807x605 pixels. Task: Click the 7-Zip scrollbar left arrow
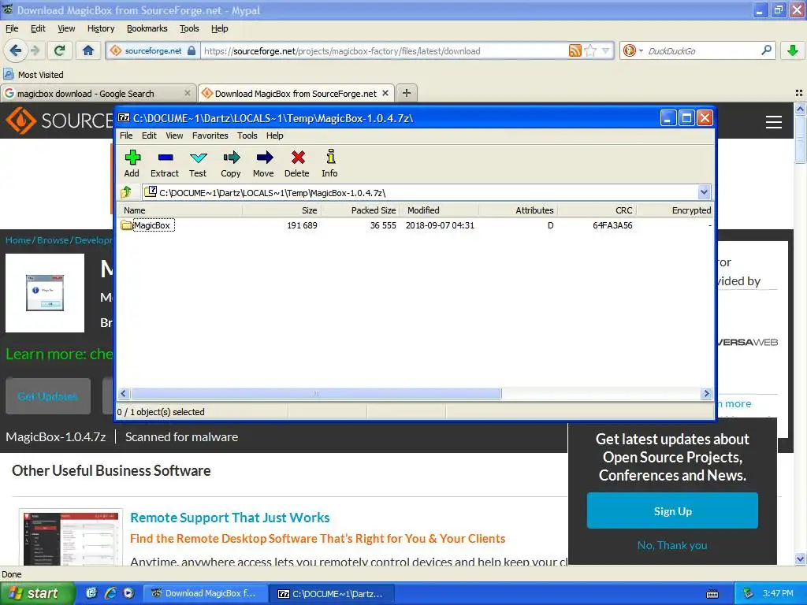(x=124, y=394)
